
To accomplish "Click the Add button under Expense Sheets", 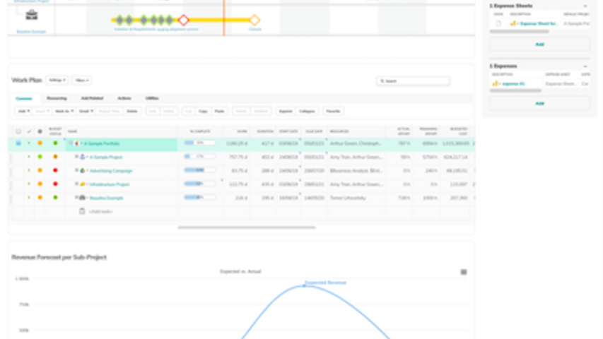I will [x=539, y=44].
